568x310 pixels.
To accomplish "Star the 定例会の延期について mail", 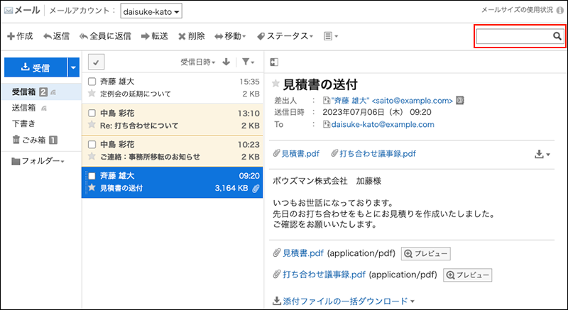I will [92, 94].
